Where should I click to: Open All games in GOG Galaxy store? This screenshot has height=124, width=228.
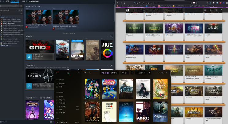tap(61, 100)
